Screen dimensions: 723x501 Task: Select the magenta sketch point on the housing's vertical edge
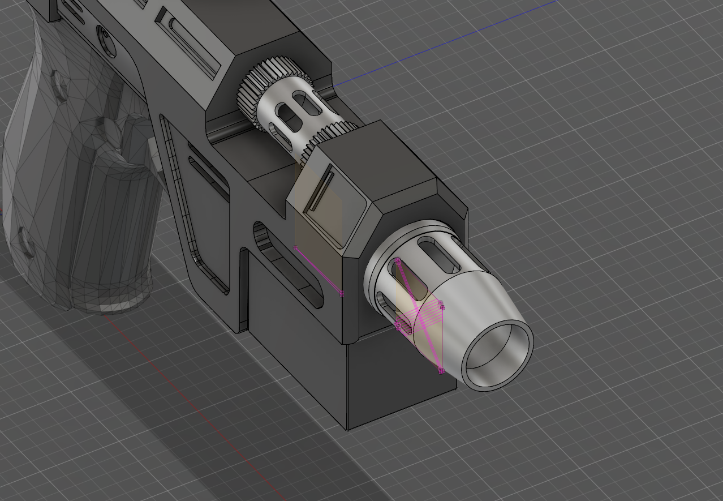(342, 293)
